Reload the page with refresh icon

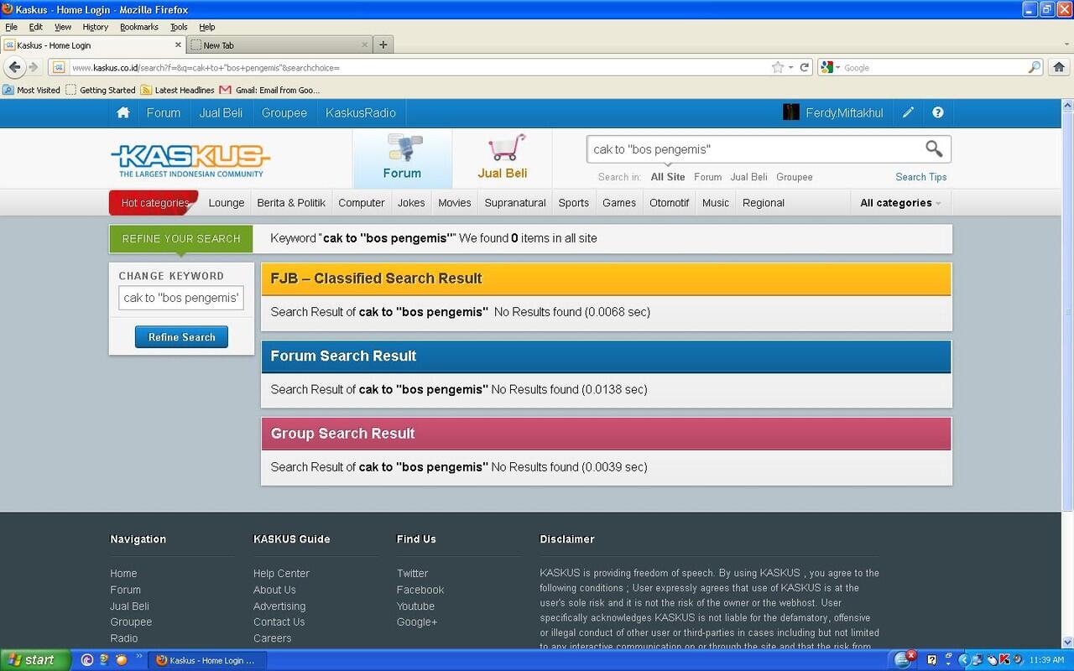pyautogui.click(x=804, y=67)
